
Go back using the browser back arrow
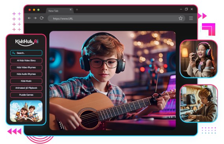click(29, 18)
